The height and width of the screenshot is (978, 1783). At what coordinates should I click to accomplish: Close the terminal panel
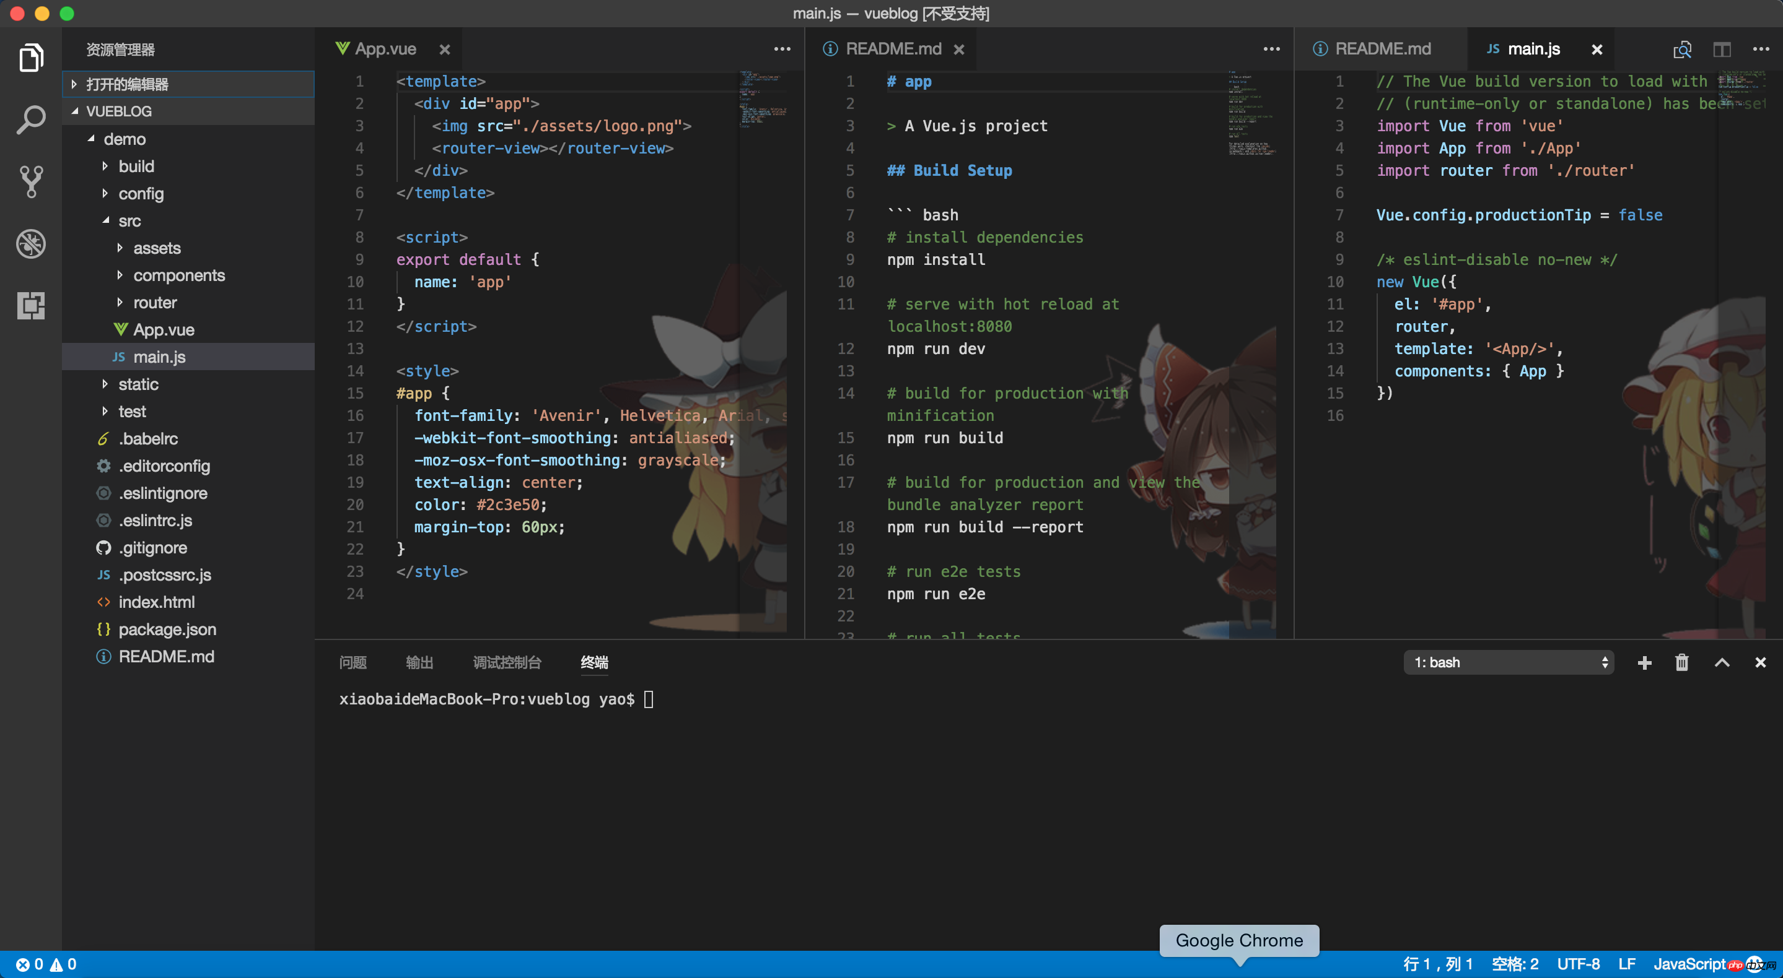pyautogui.click(x=1760, y=662)
